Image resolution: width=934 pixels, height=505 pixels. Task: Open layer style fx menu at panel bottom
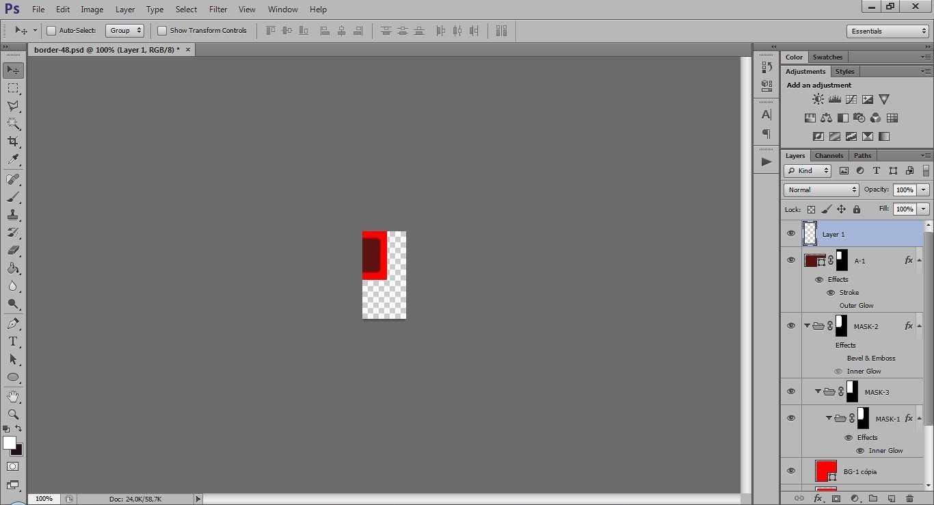[818, 499]
